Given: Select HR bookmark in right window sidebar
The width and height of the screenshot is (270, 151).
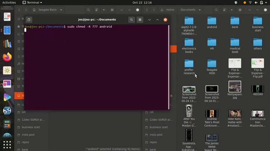Looking at the screenshot, I should pos(159,112).
